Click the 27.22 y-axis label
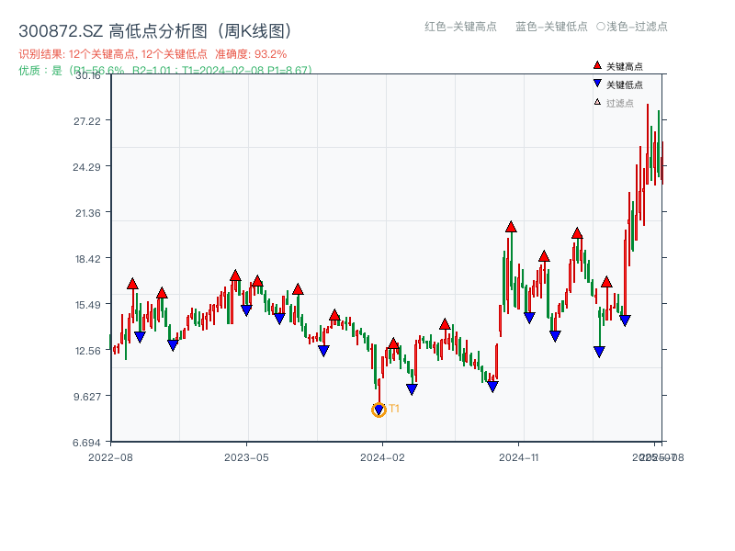Screen dimensions: 735x551 (x=87, y=121)
